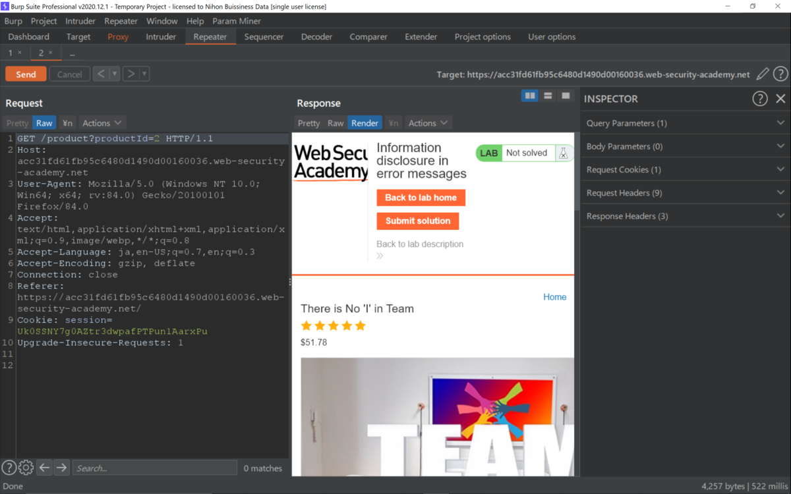The width and height of the screenshot is (791, 494).
Task: Click the Burp Suite title bar icon
Action: [x=5, y=6]
